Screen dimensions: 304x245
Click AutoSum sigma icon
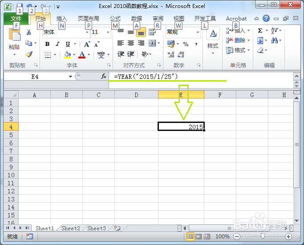click(260, 30)
